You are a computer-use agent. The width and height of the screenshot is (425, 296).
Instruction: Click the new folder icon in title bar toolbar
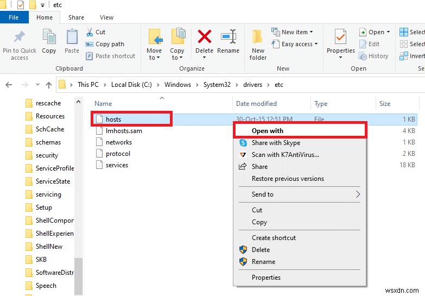point(33,5)
